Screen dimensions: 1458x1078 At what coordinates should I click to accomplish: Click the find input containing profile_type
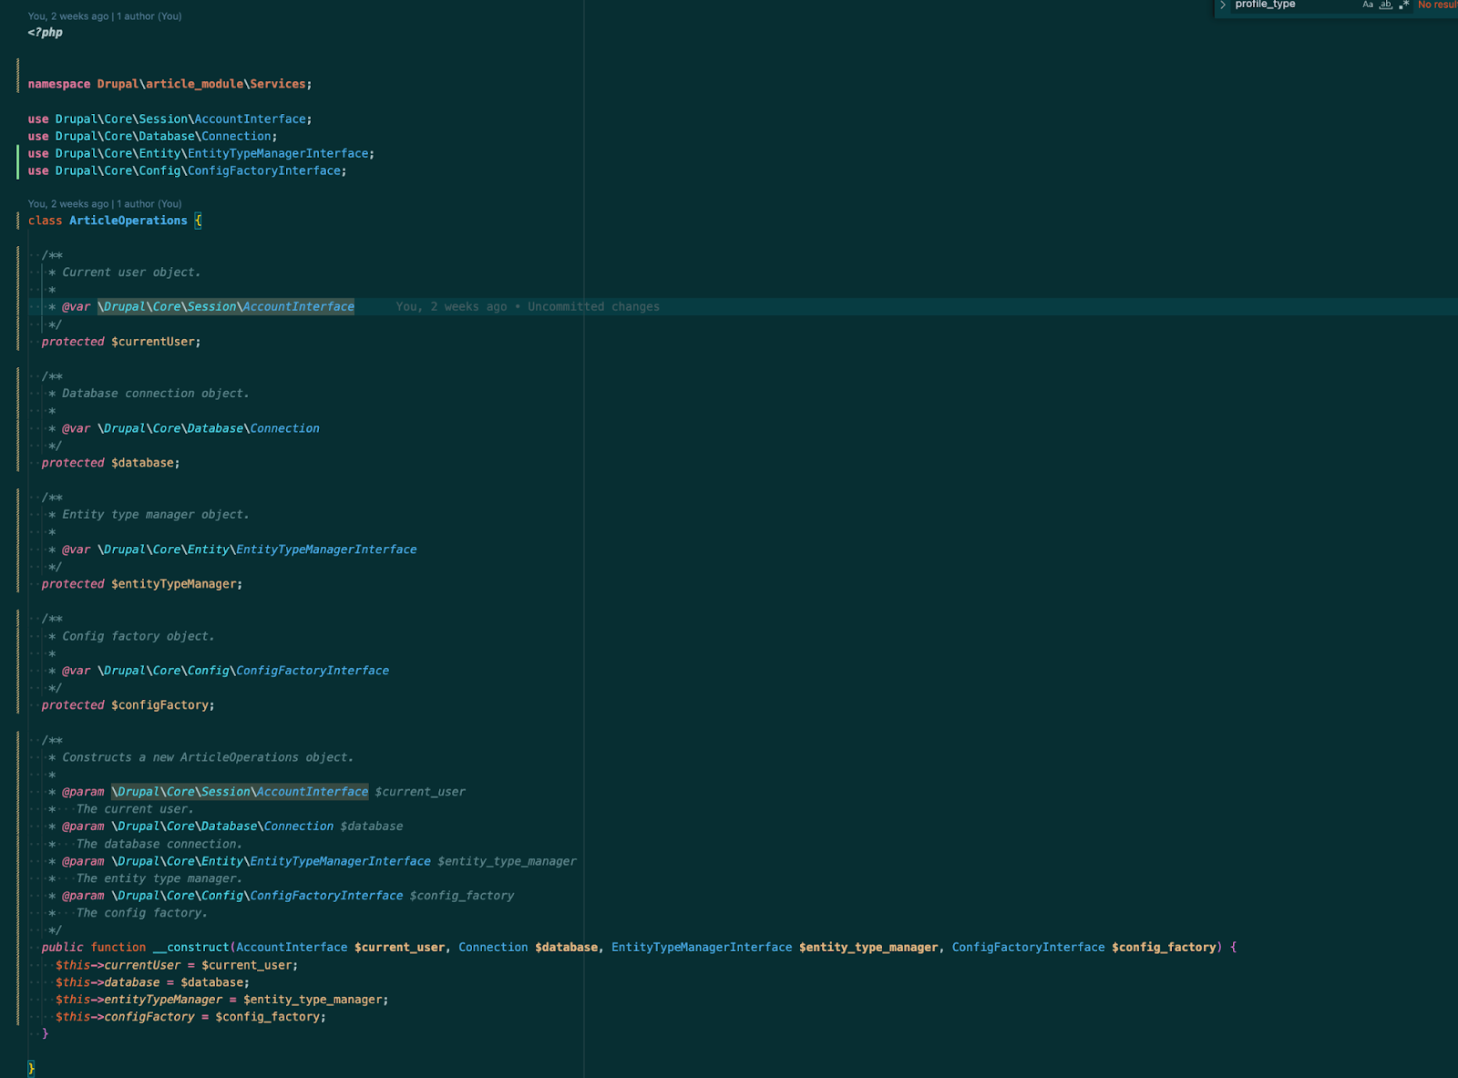coord(1285,5)
